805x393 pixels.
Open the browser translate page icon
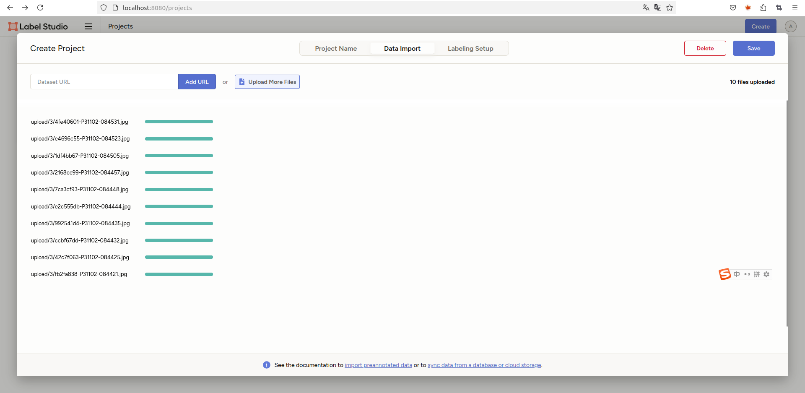point(646,8)
